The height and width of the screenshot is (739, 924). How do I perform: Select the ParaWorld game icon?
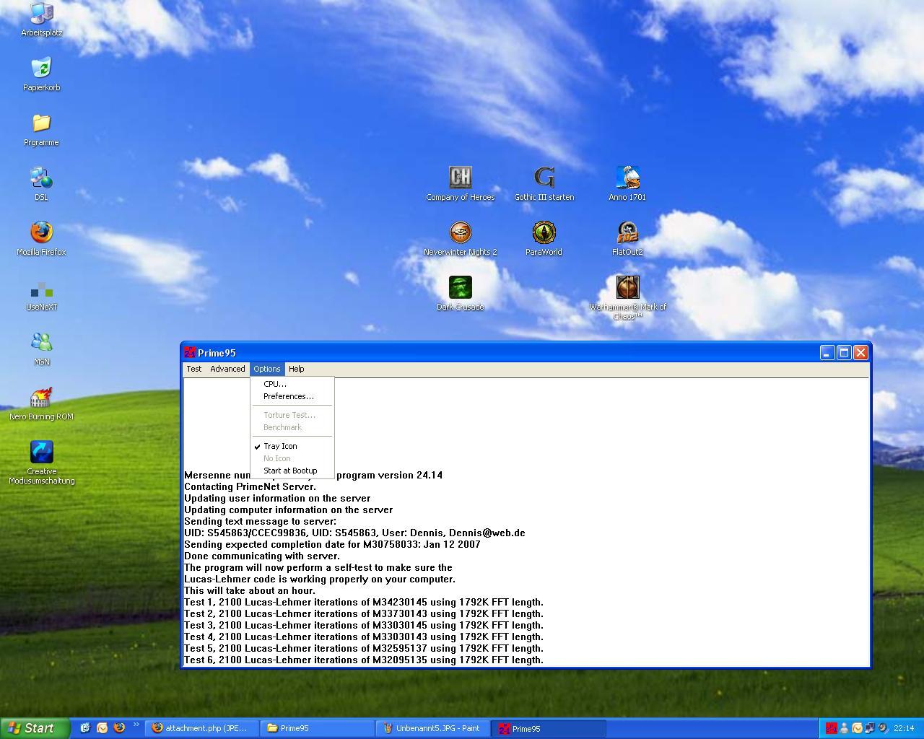pos(544,239)
